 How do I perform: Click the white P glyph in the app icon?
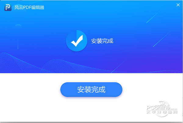(x=8, y=7)
